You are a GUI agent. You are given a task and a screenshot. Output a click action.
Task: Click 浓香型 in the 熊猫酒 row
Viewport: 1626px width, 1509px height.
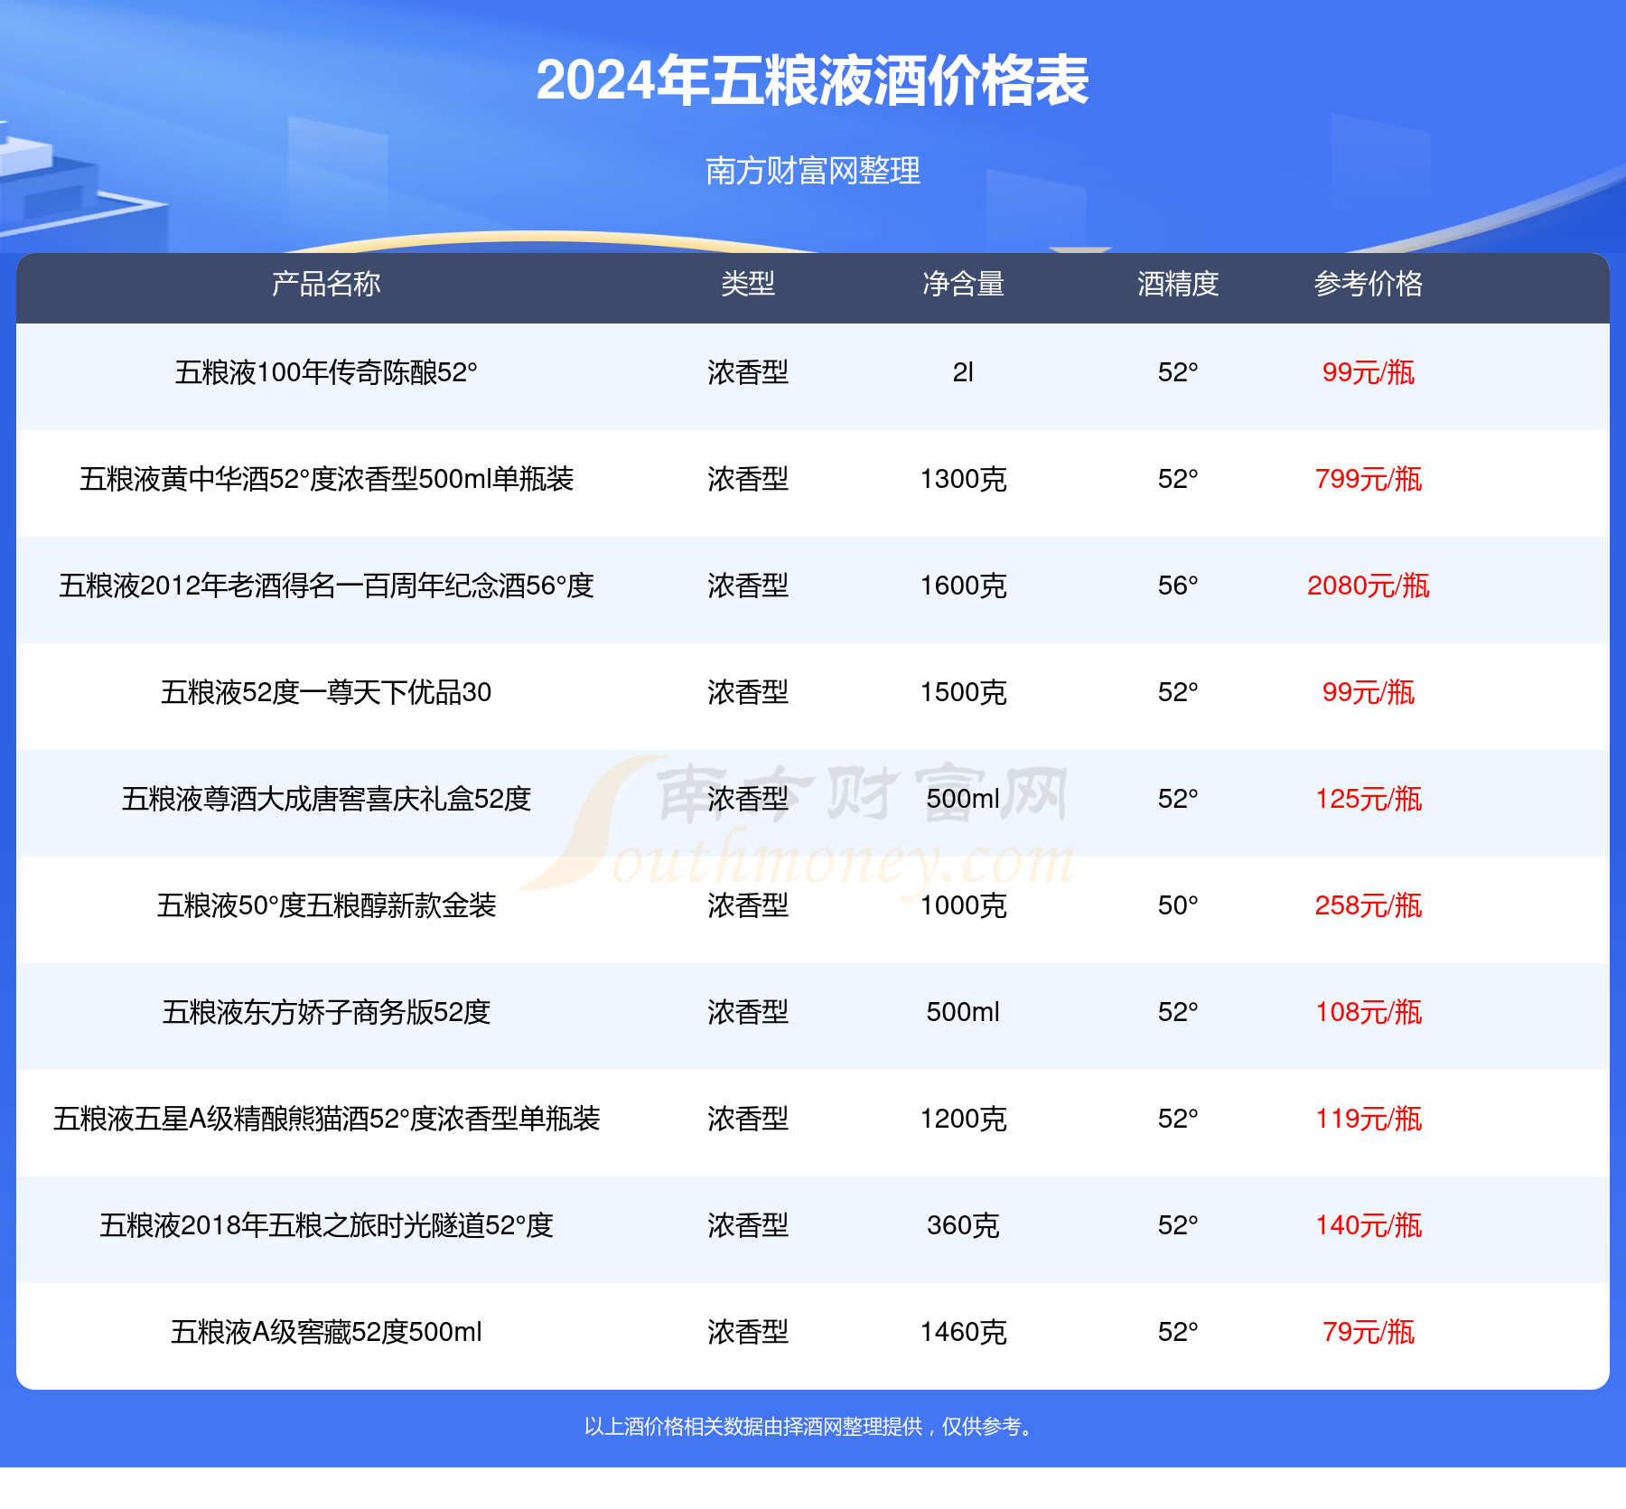point(748,1119)
